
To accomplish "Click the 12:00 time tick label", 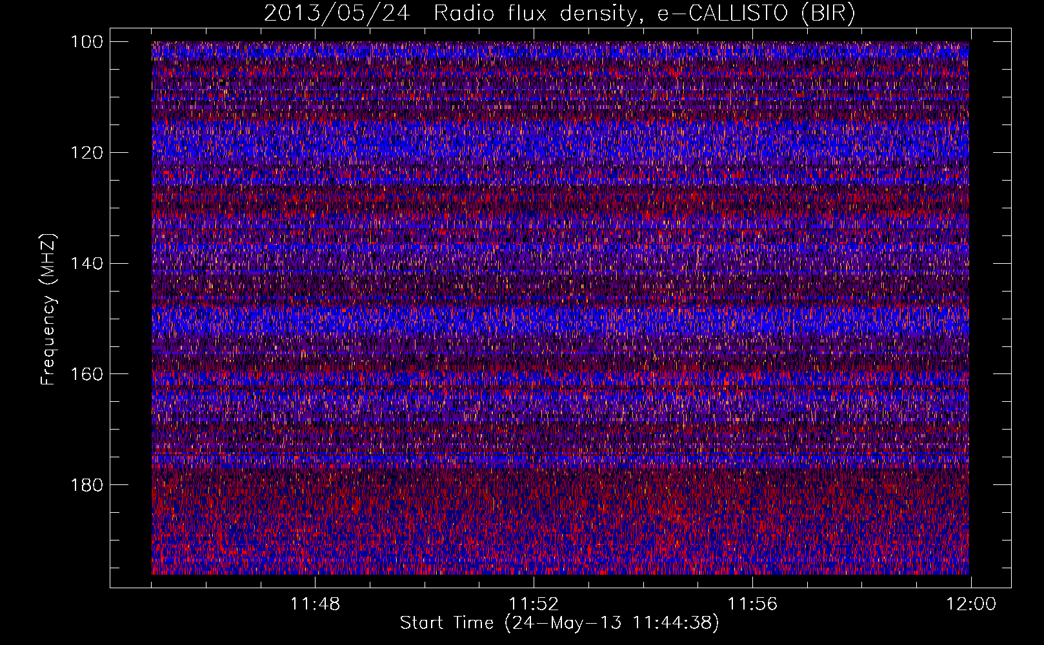I will point(971,604).
